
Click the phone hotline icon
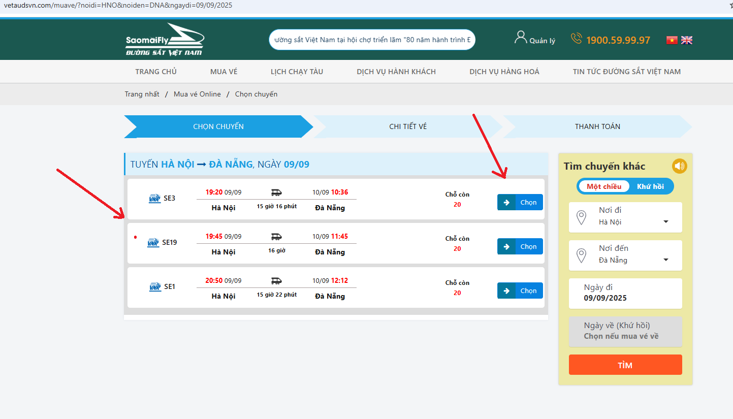tap(576, 39)
